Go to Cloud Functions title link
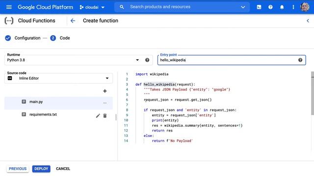Screen dimensions: 314x176 (37, 21)
